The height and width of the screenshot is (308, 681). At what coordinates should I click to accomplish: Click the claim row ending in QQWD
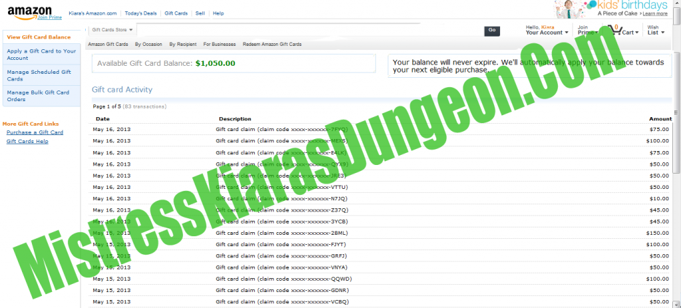coord(381,279)
